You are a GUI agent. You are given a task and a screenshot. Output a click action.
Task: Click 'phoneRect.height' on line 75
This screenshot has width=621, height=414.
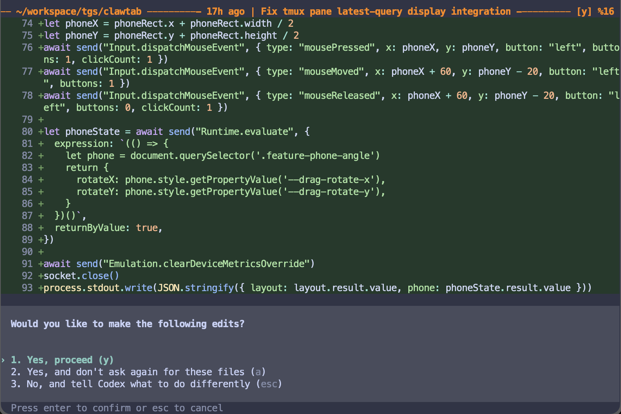tap(234, 36)
